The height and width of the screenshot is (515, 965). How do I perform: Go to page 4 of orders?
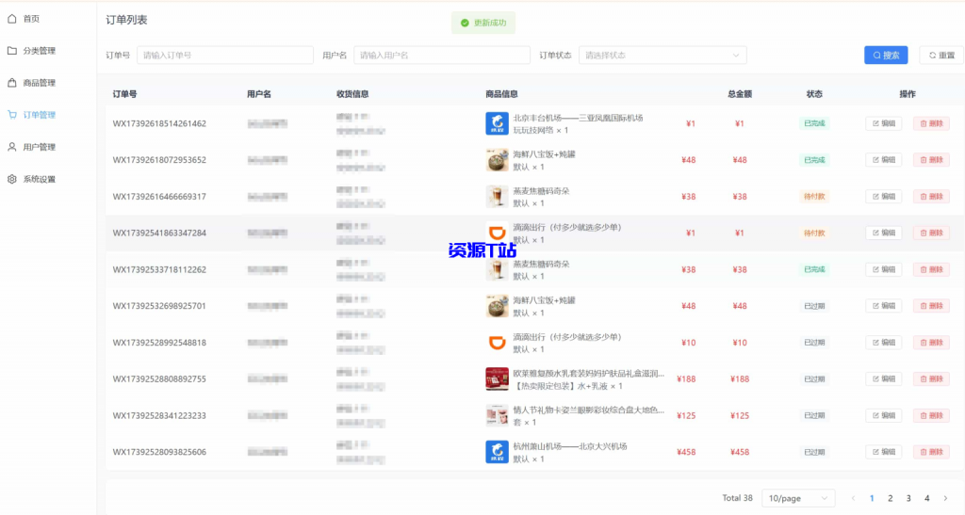[927, 498]
